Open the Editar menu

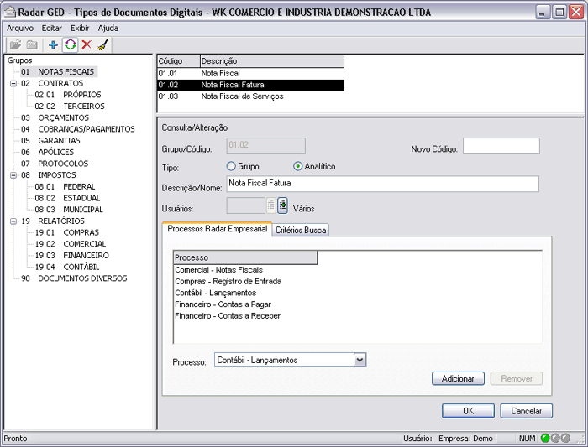[52, 28]
